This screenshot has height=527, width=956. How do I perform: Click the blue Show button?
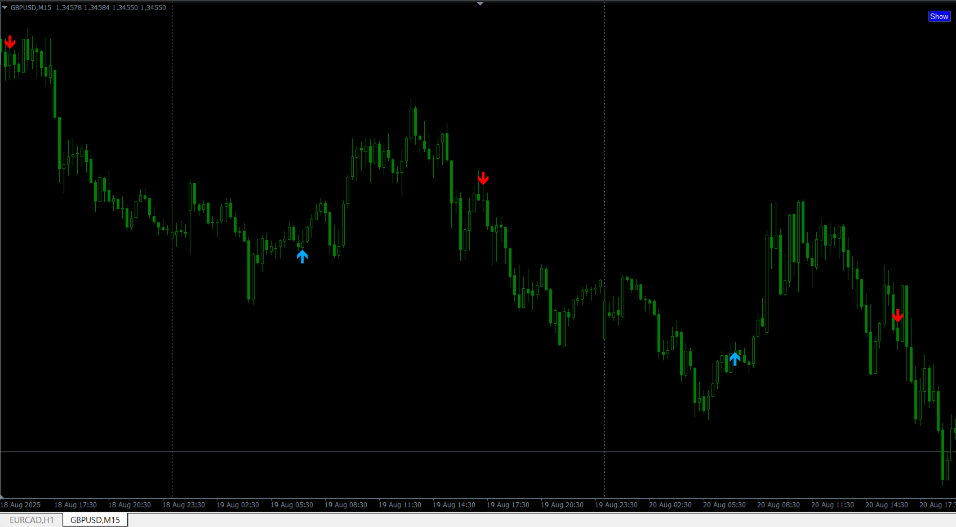point(939,16)
